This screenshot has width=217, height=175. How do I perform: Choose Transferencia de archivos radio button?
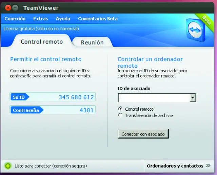tap(120, 115)
